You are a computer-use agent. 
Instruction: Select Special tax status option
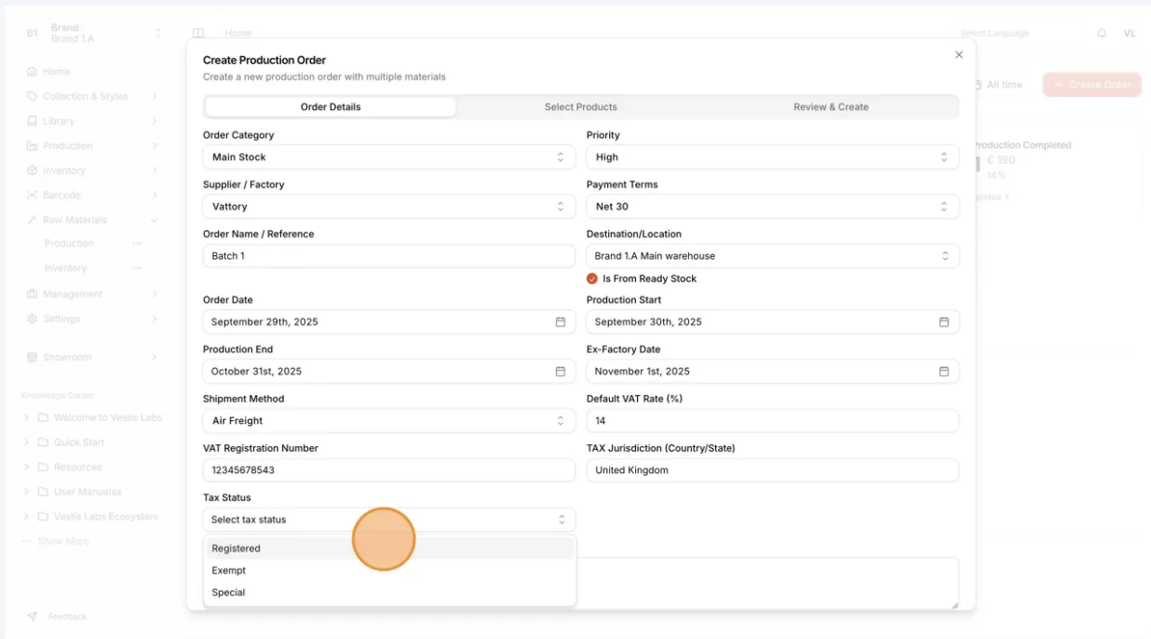click(x=389, y=592)
